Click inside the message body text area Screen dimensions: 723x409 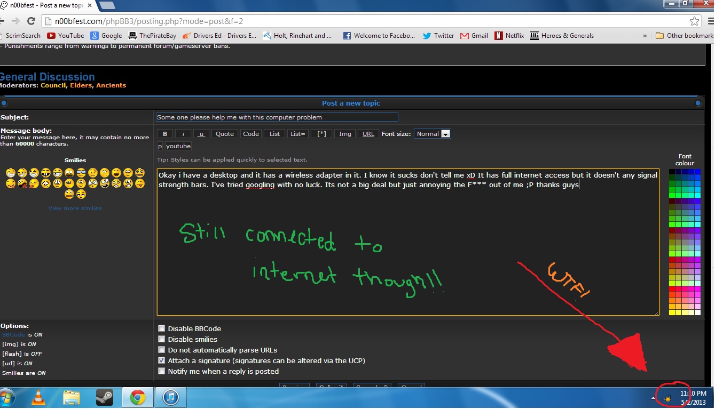pos(408,242)
